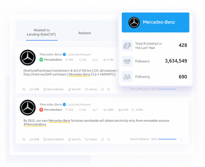This screenshot has width=205, height=167.
Task: Click MercedesBenz handle in second post
Action: [53, 110]
